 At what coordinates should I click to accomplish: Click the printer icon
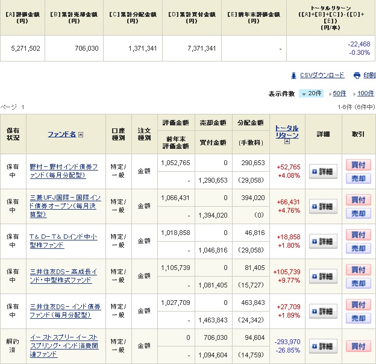pyautogui.click(x=356, y=75)
